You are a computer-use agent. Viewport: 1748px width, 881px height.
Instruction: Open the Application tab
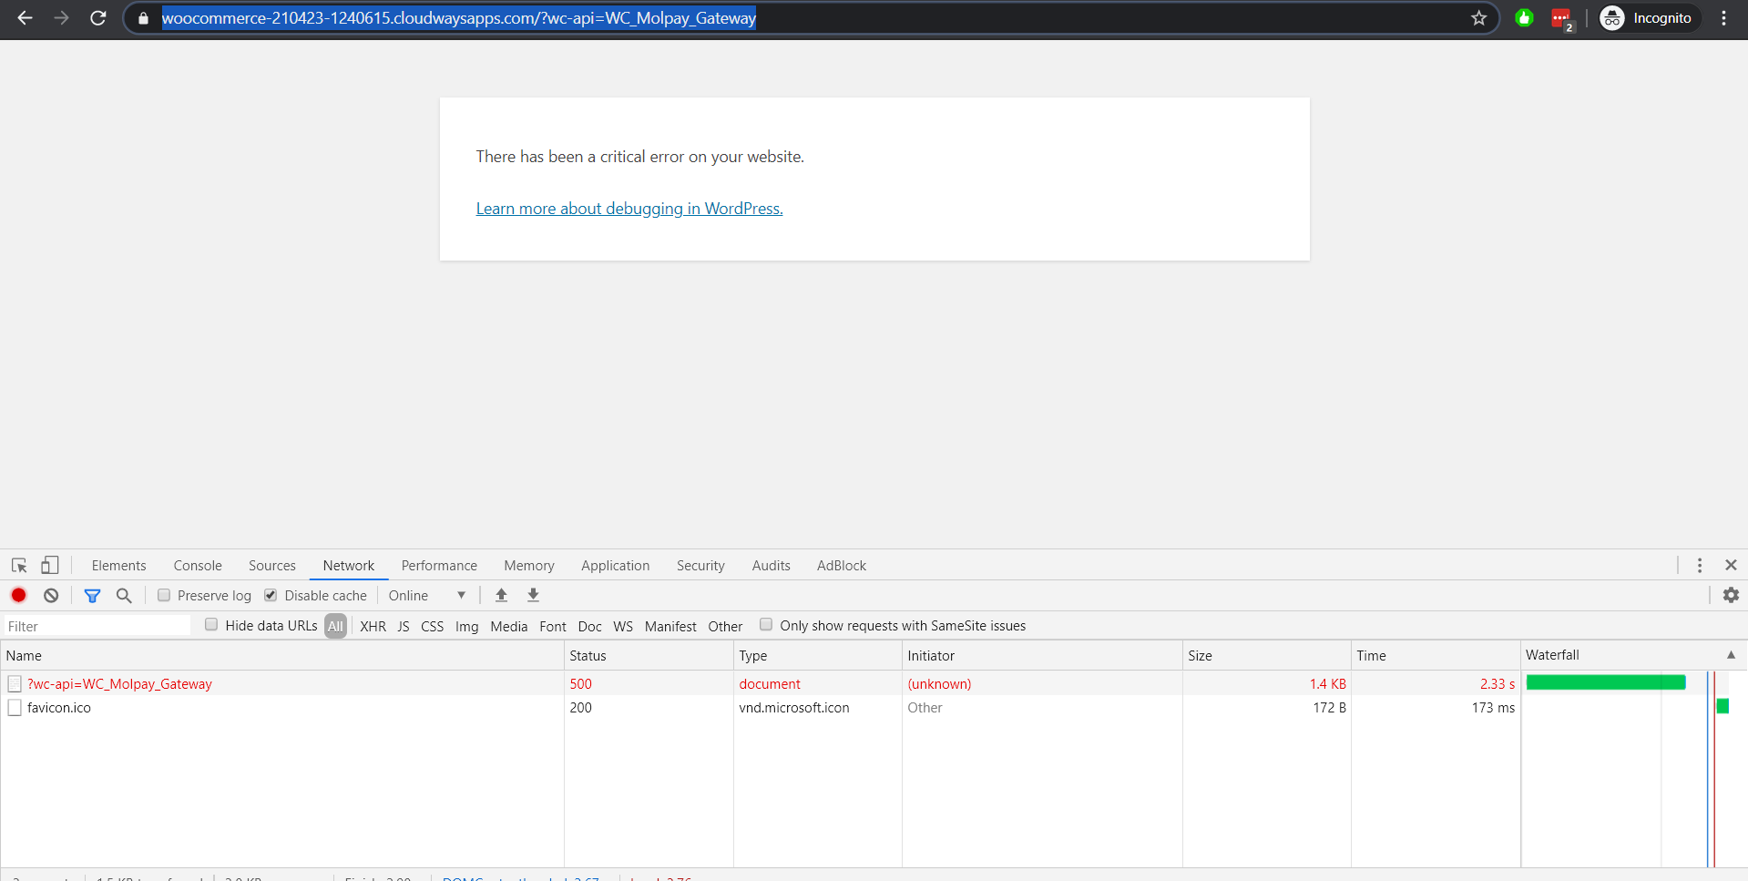[615, 565]
